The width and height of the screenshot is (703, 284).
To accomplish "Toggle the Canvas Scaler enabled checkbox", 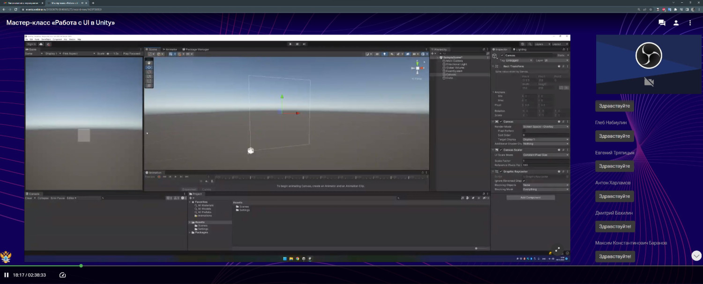I will pos(501,150).
